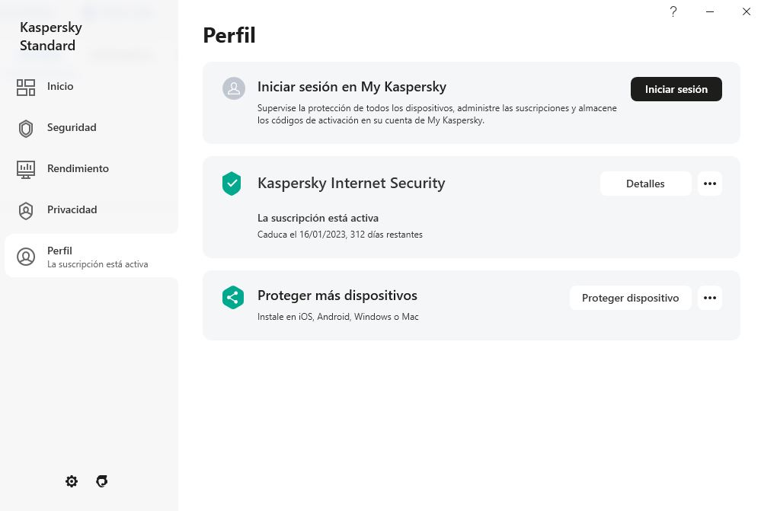Expand more options for Proteger más dispositivos
The height and width of the screenshot is (511, 761).
click(710, 298)
